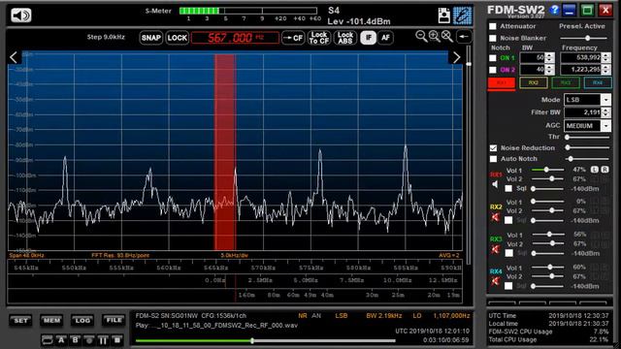Zoom out the spectrum display
621x349 pixels.
[421, 37]
